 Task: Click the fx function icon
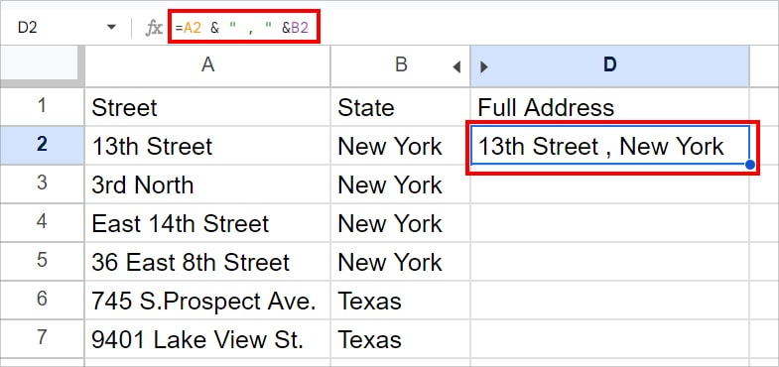pos(154,28)
